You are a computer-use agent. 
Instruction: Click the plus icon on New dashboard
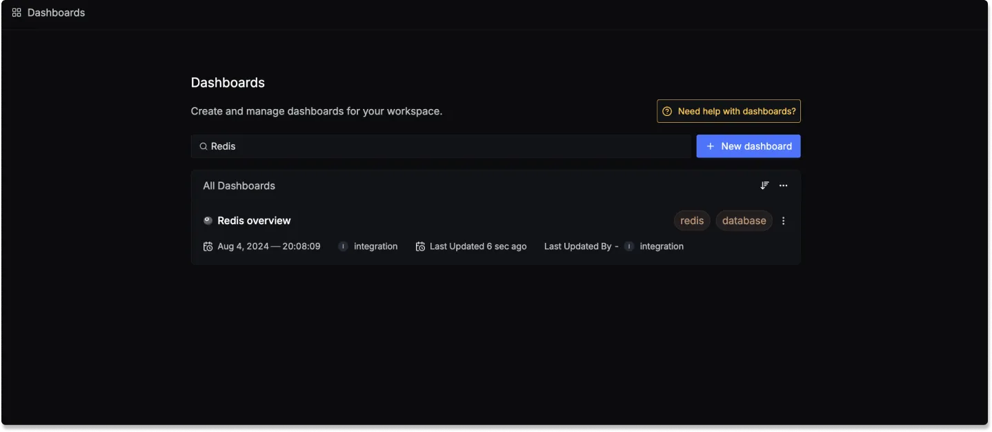tap(711, 146)
